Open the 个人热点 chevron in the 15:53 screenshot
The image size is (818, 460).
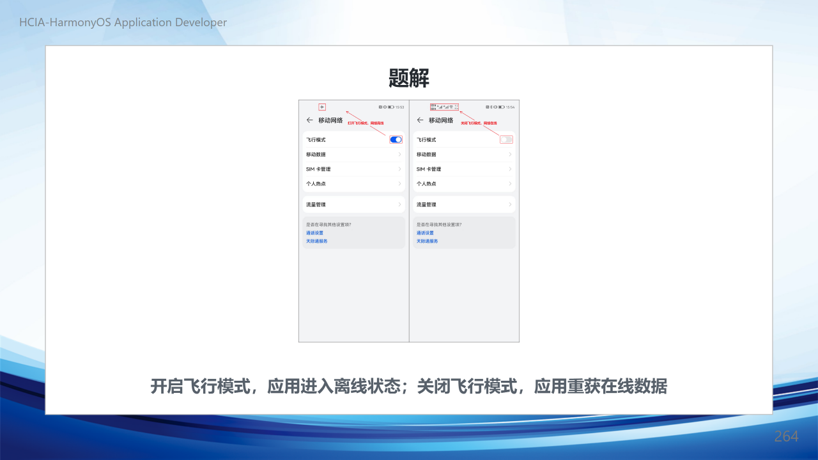point(400,184)
